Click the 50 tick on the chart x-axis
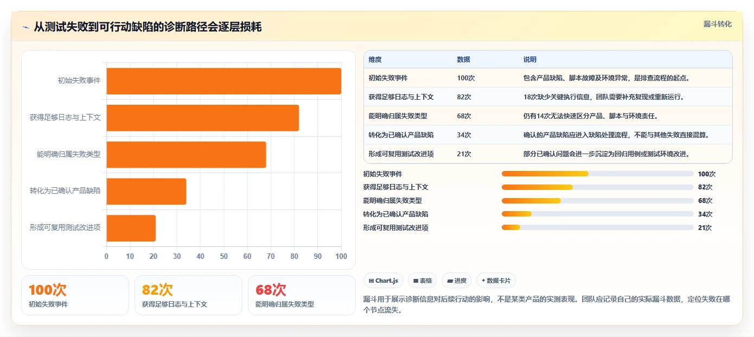 [x=224, y=256]
